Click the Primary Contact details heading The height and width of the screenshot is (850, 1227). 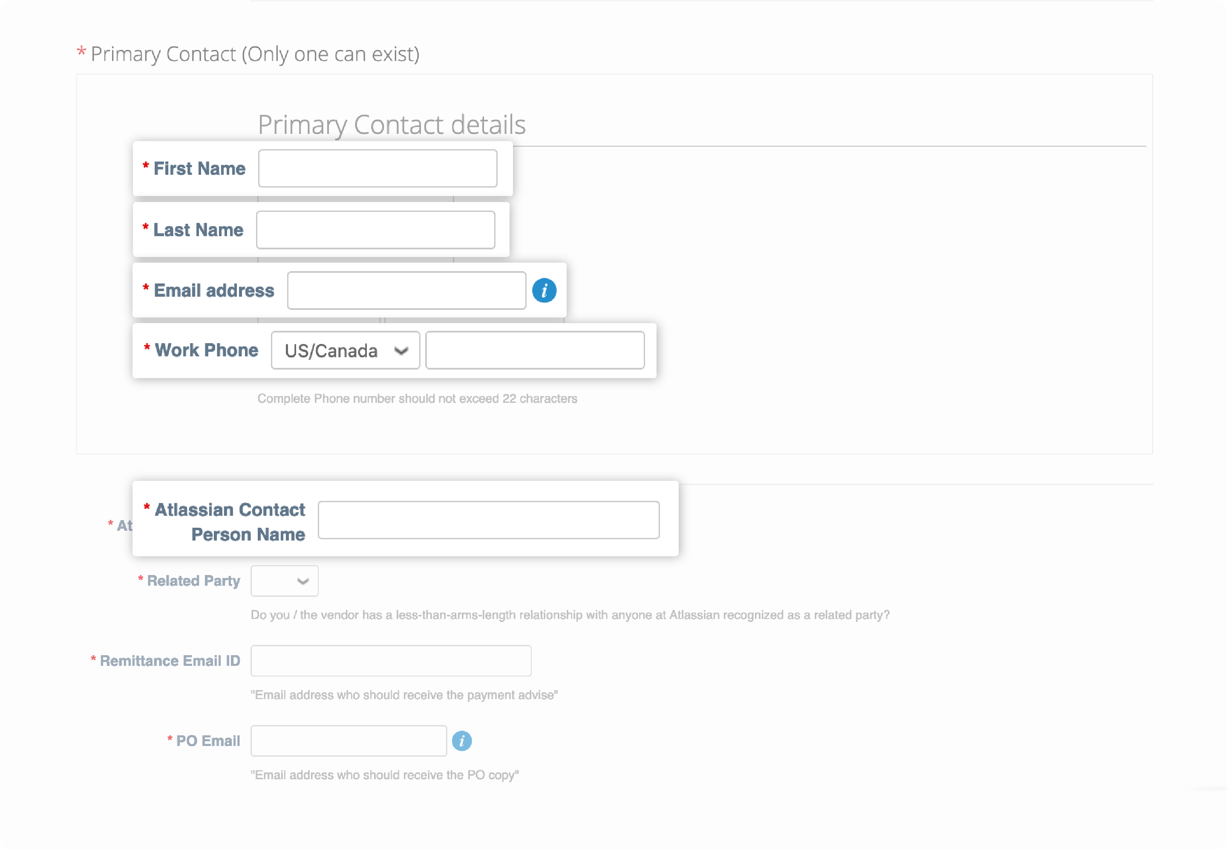391,124
